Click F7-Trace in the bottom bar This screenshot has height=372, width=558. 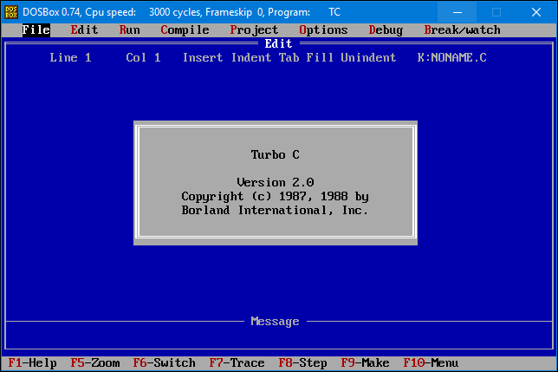coord(237,363)
